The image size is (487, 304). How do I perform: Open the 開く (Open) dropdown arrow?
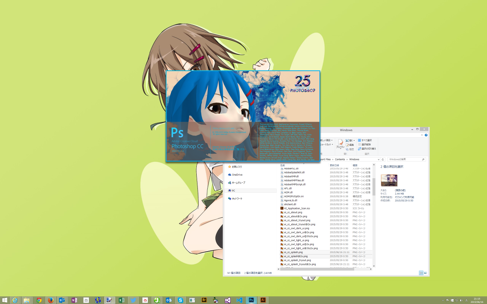355,141
